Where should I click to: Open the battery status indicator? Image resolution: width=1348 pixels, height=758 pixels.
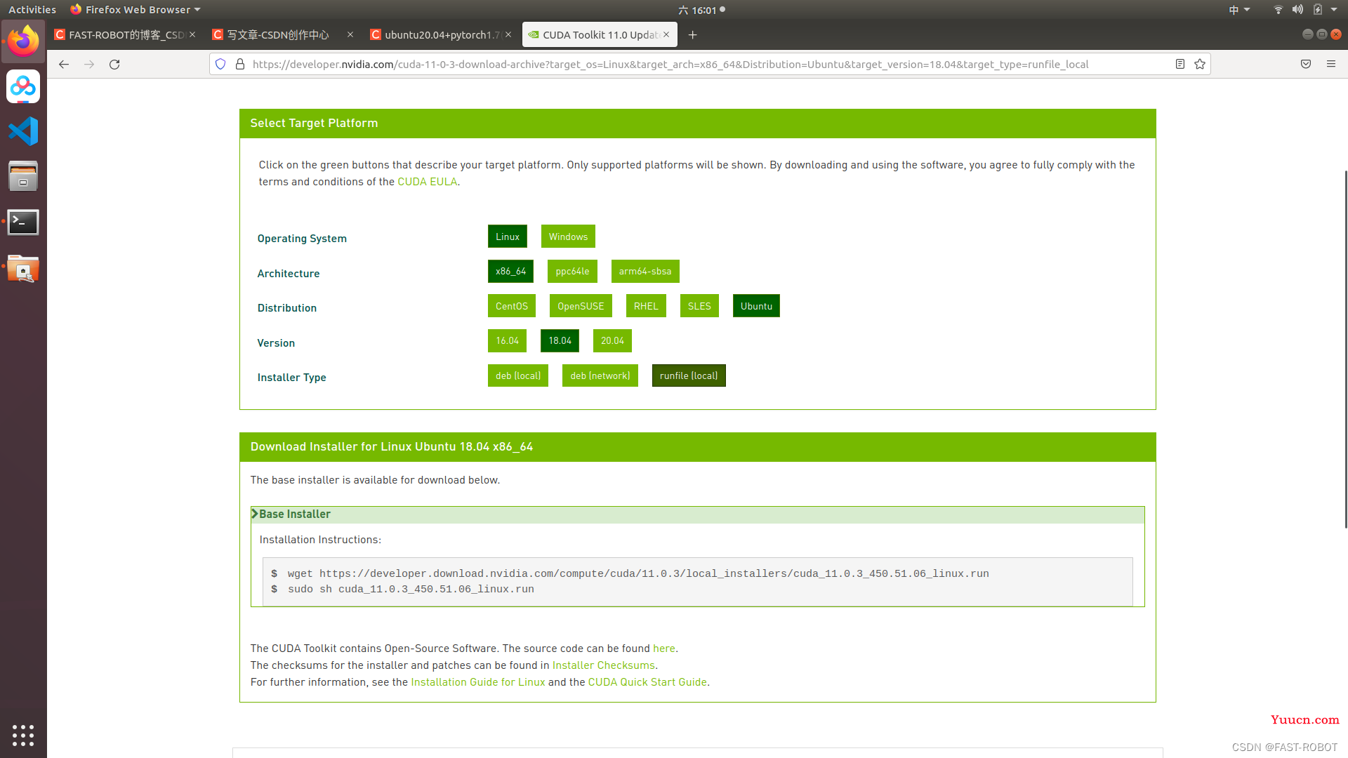pos(1318,10)
